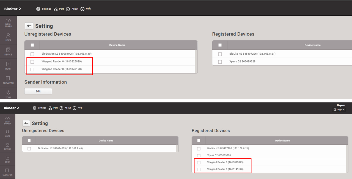Toggle select-all checkbox in upper Unregistered Devices header
Viewport: 352px width, 179px height.
[32, 45]
